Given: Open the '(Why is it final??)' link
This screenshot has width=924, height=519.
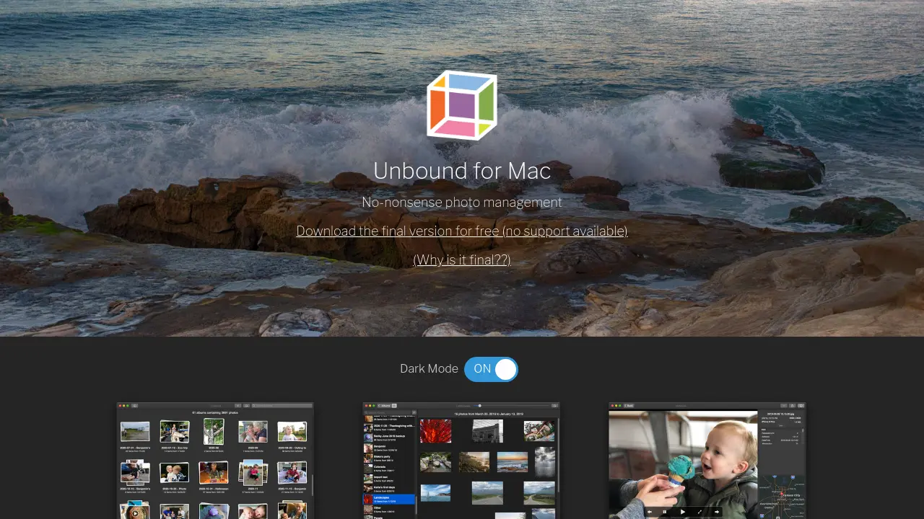Looking at the screenshot, I should [x=461, y=259].
